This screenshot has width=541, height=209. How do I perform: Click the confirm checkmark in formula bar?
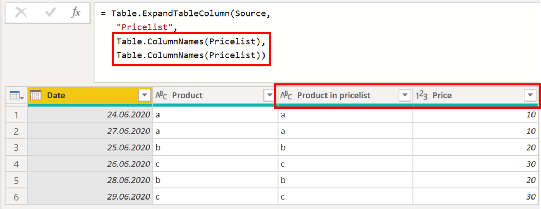click(50, 13)
